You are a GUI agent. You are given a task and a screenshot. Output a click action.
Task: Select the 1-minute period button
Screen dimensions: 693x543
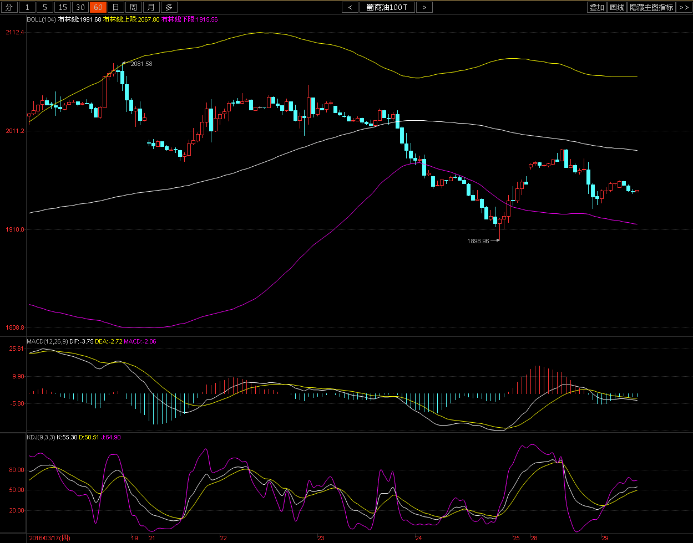(x=27, y=7)
